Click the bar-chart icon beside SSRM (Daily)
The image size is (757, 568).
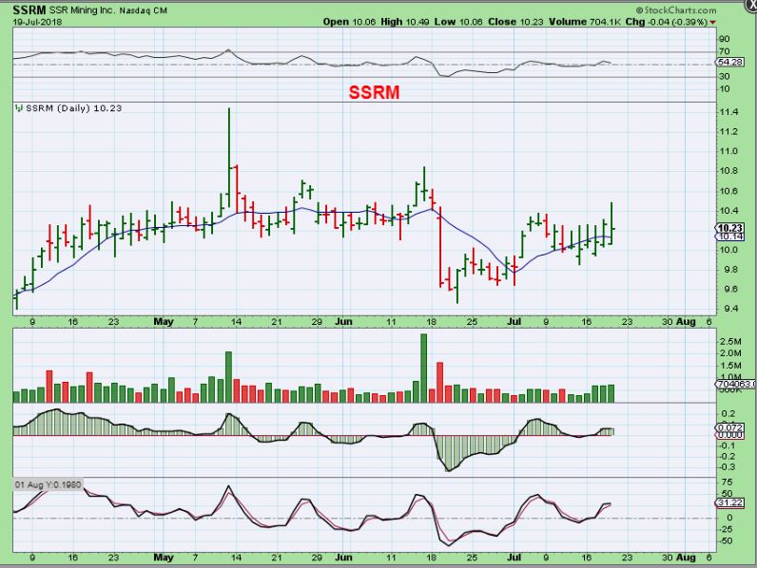pyautogui.click(x=19, y=108)
